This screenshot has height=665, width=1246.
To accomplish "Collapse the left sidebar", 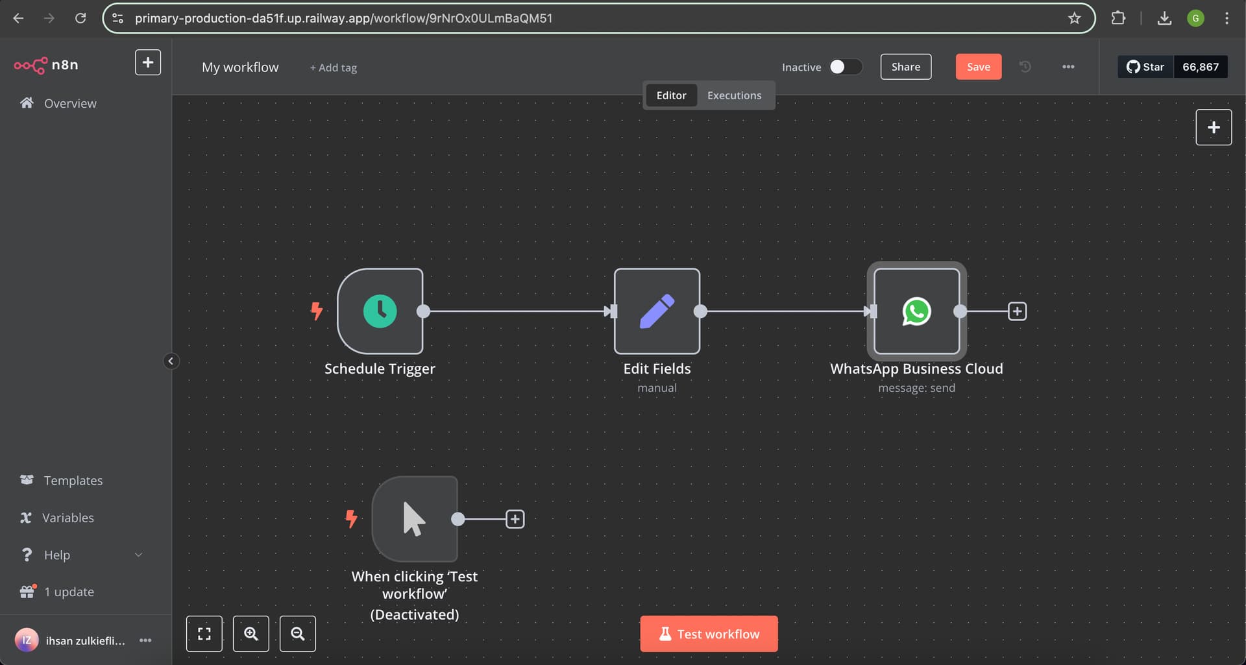I will tap(171, 361).
